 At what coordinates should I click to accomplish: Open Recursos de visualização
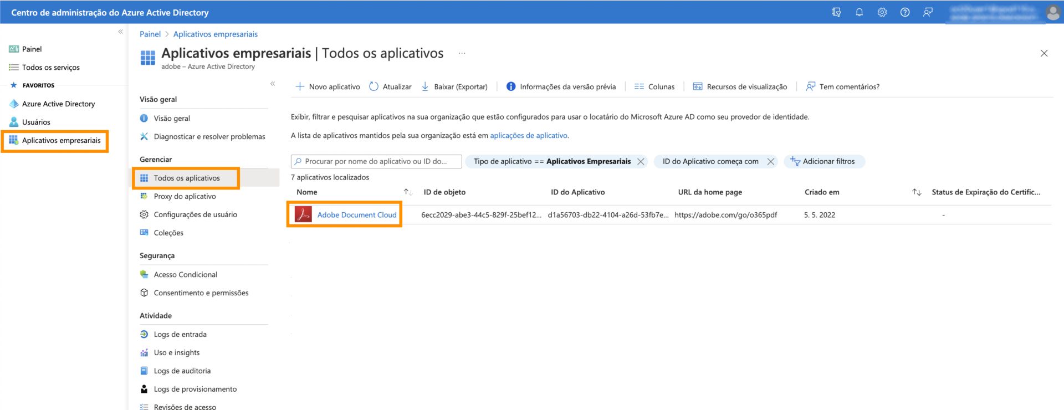click(x=740, y=86)
